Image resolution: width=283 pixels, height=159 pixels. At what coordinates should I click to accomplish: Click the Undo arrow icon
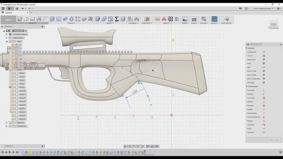tap(23, 8)
